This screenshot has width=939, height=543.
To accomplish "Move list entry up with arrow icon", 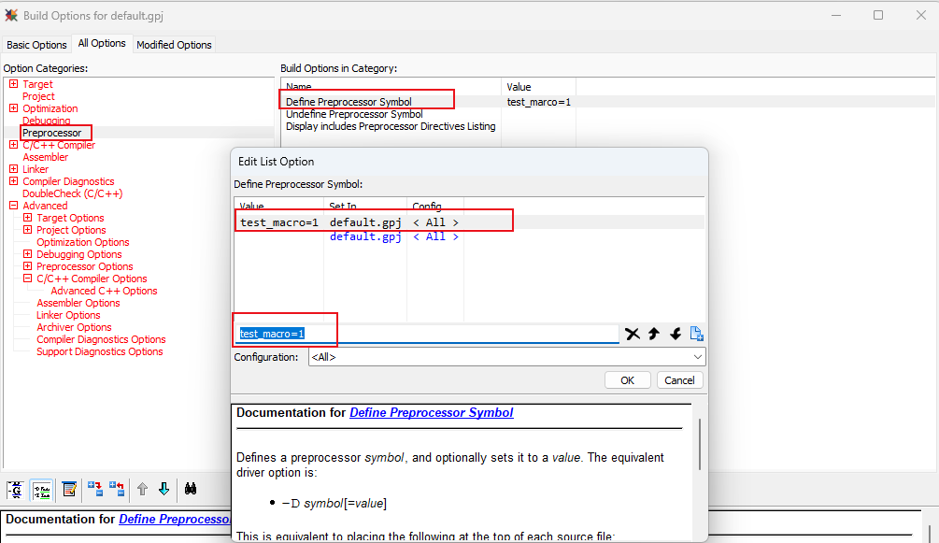I will 654,334.
